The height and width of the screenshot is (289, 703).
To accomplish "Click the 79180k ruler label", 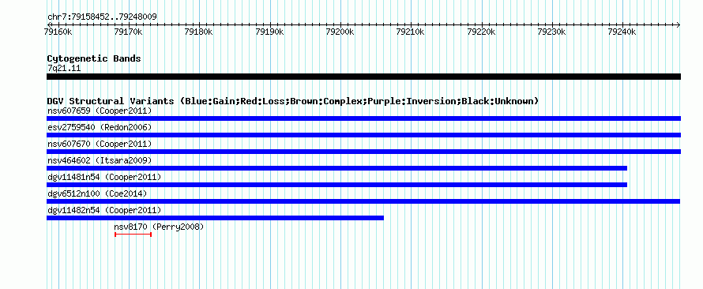I will [199, 32].
